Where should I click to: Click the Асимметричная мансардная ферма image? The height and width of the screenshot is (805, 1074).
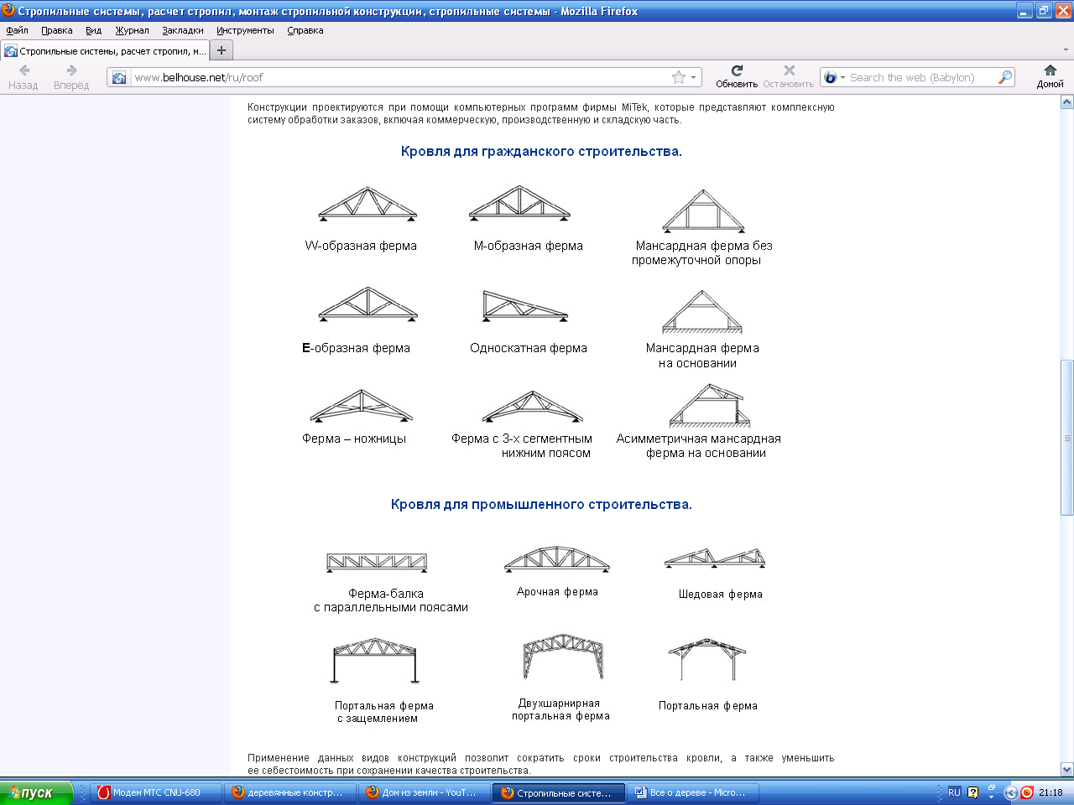[x=710, y=406]
